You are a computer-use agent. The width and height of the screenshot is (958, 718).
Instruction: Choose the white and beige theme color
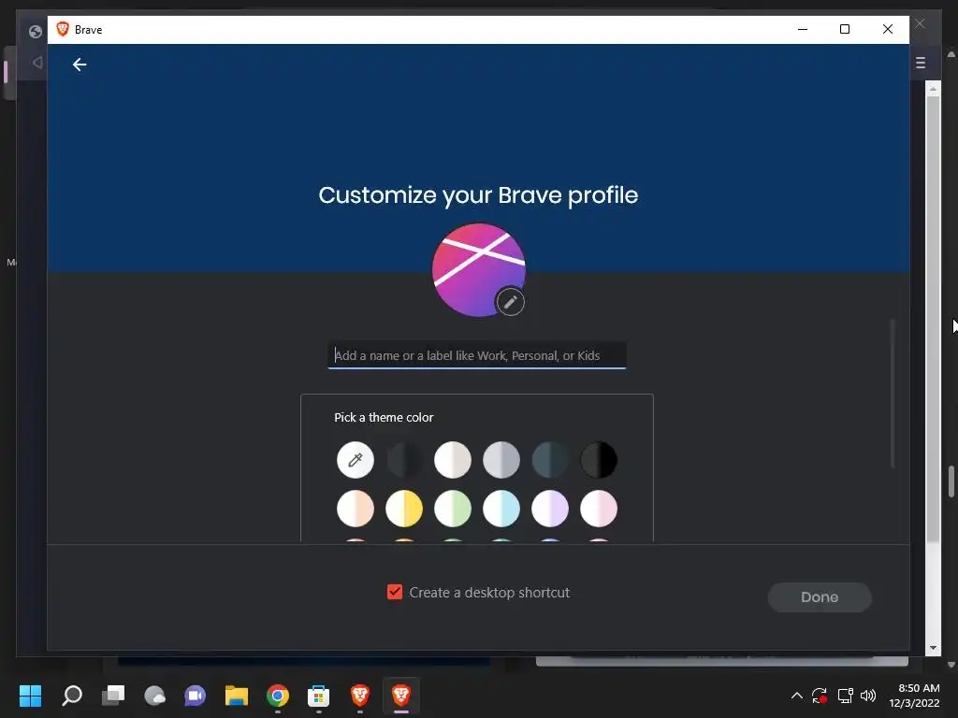coord(453,460)
